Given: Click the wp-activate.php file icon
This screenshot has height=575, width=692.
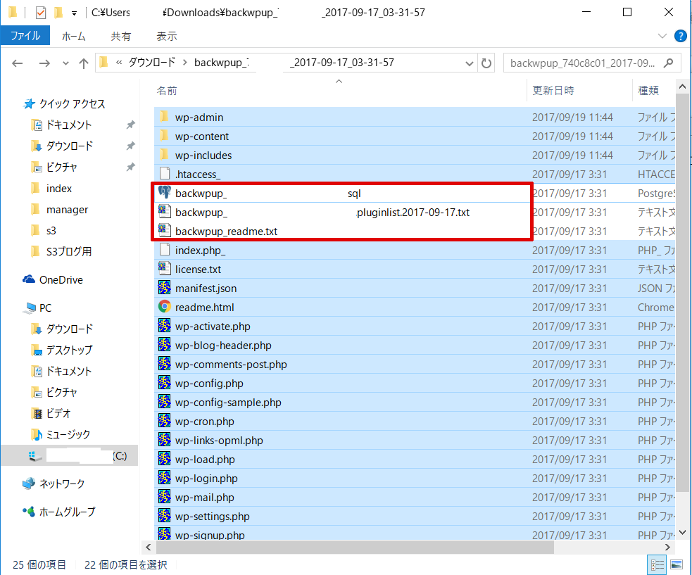Looking at the screenshot, I should click(165, 326).
